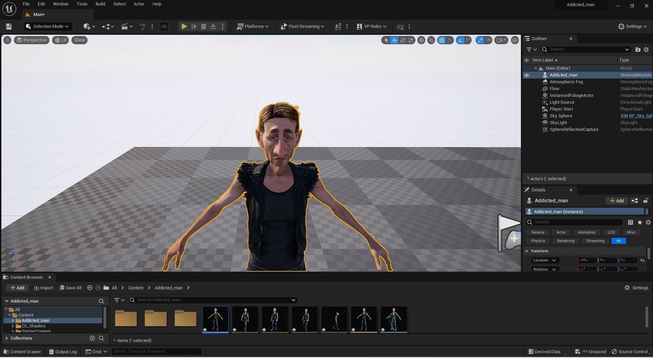
Task: Click Import in Content Browser
Action: click(x=44, y=288)
